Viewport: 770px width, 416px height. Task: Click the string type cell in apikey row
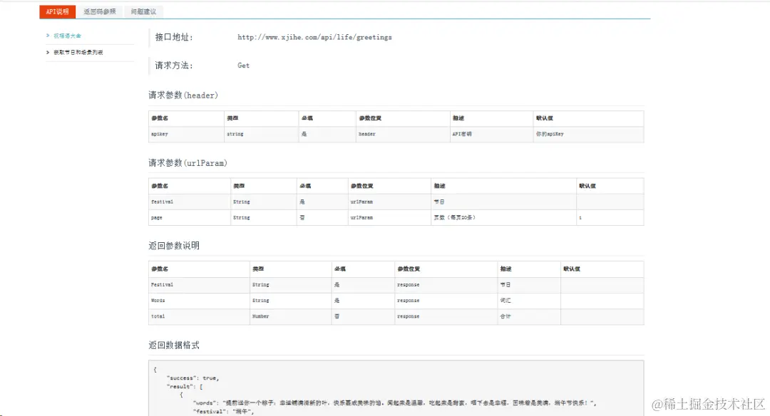(261, 135)
